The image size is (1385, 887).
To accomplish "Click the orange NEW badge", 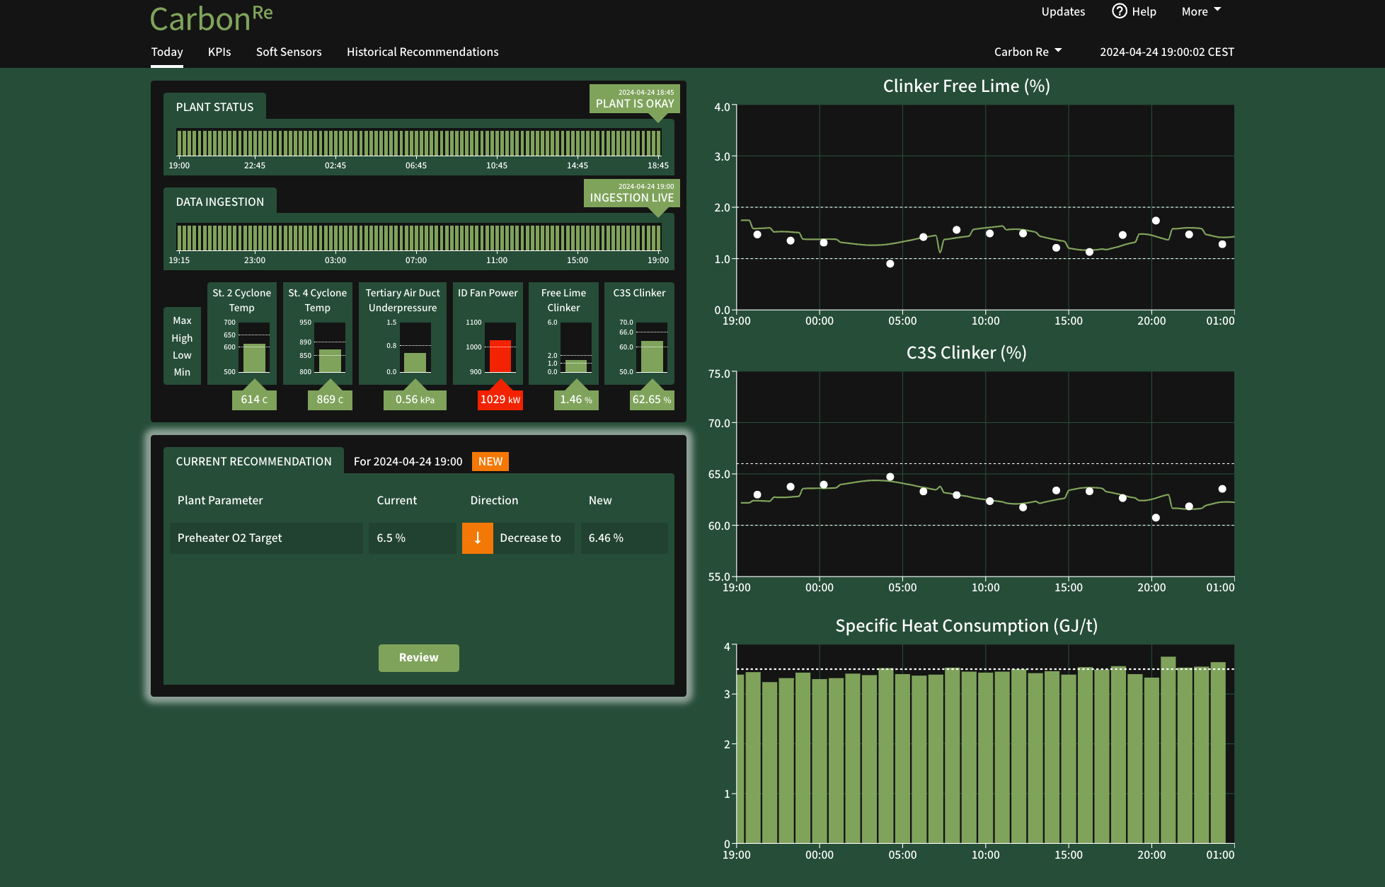I will pyautogui.click(x=490, y=461).
